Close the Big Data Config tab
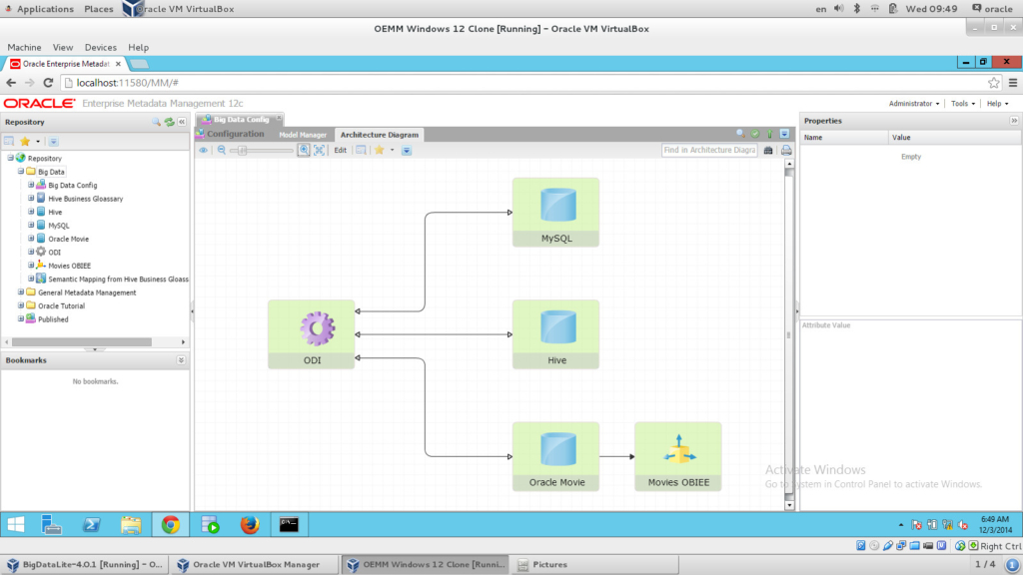Image resolution: width=1023 pixels, height=575 pixels. pos(279,118)
